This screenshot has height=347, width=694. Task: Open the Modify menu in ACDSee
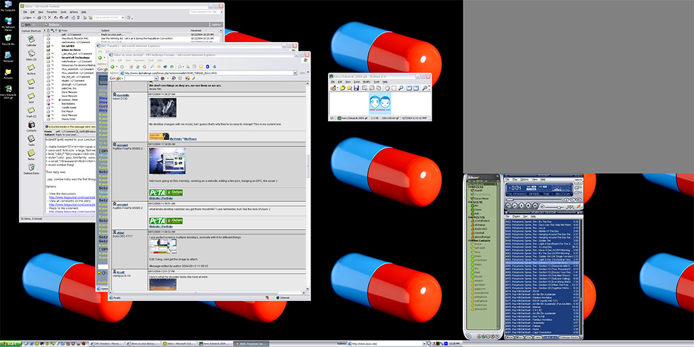367,82
